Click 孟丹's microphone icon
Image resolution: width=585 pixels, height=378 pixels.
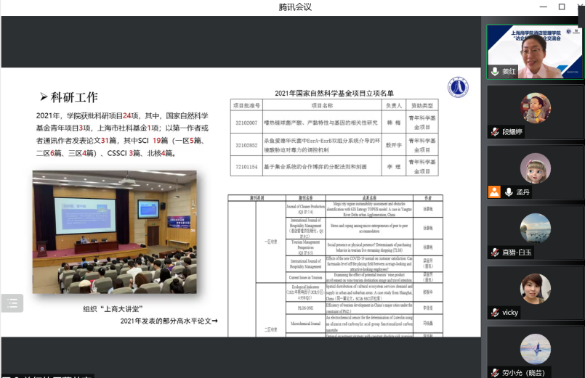click(509, 192)
